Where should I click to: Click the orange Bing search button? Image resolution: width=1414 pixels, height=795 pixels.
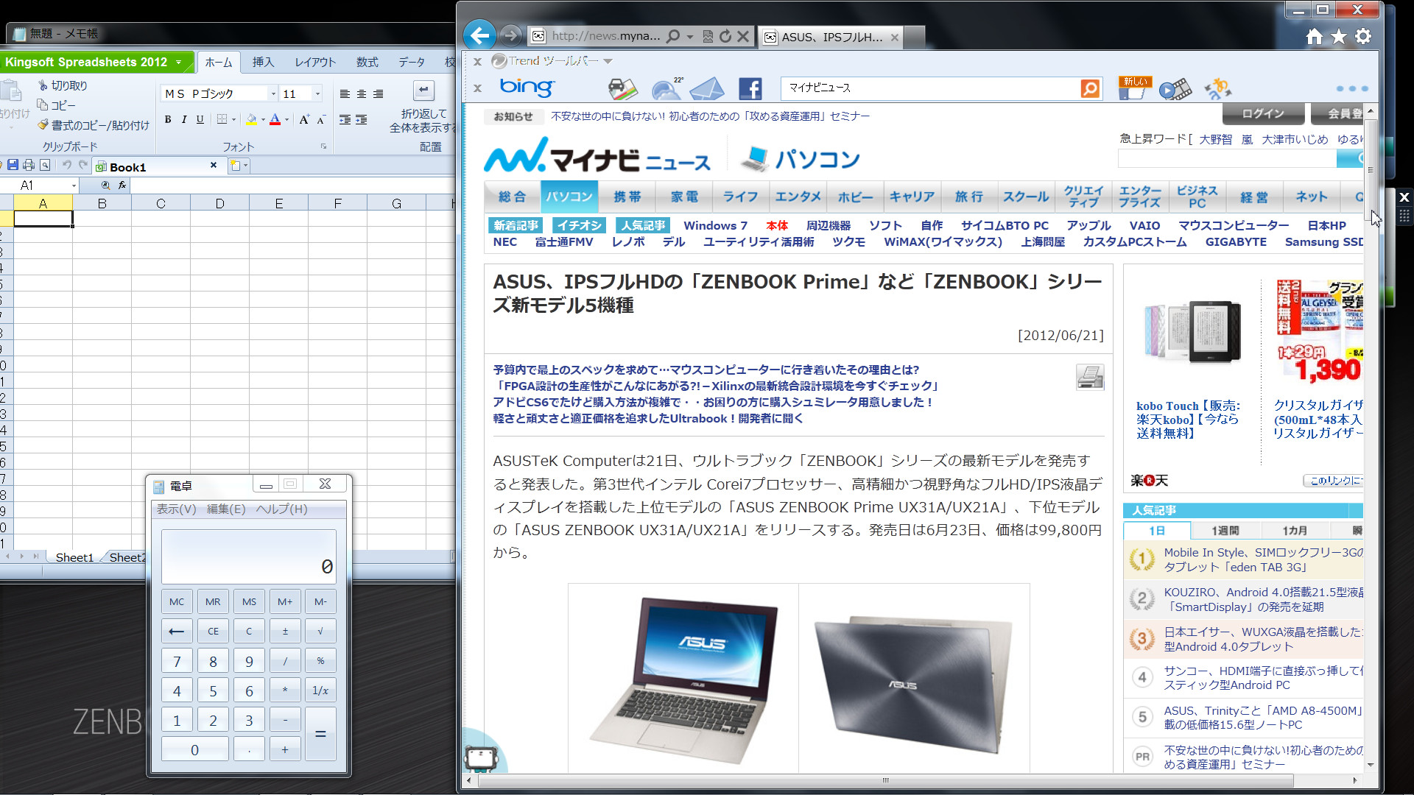click(x=1090, y=88)
